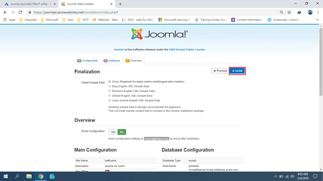Open the Microsoft bookmarks folder
The height and width of the screenshot is (181, 323).
(49, 20)
